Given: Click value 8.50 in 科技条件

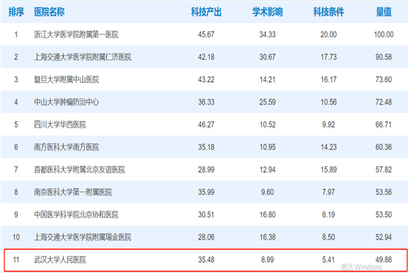Looking at the screenshot, I should click(329, 238).
